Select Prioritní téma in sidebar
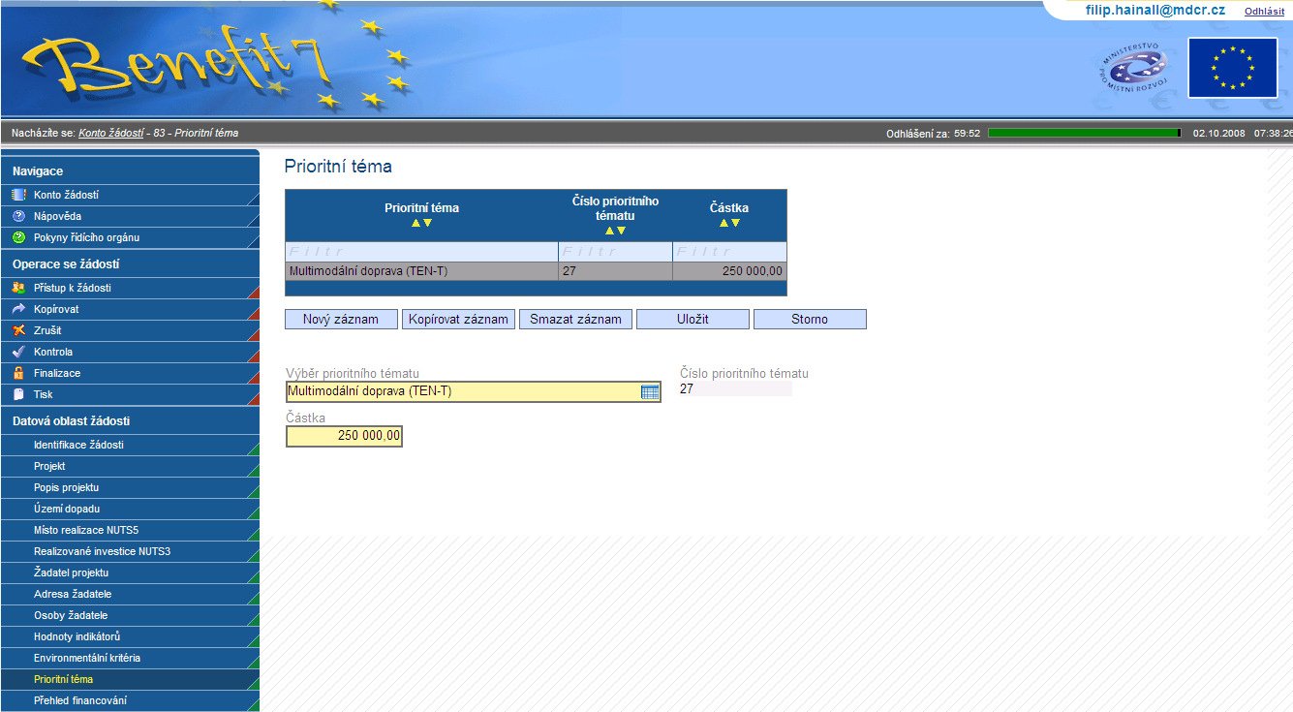 point(130,679)
